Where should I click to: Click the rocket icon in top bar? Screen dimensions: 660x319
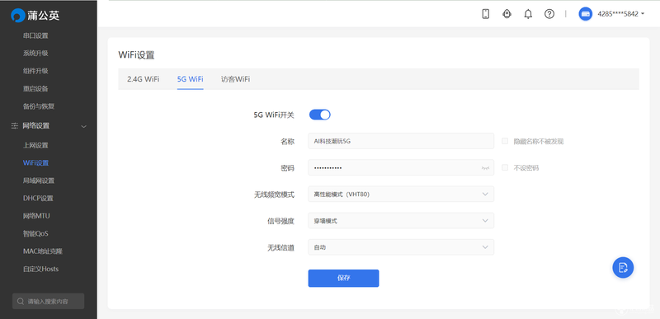[x=507, y=14]
